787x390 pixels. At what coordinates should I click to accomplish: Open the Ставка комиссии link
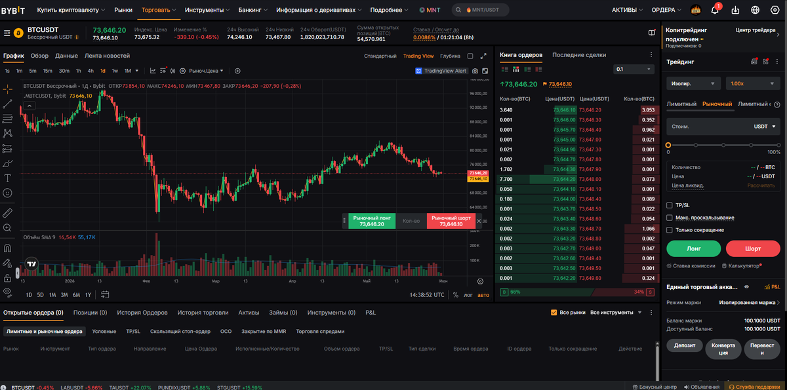click(691, 265)
